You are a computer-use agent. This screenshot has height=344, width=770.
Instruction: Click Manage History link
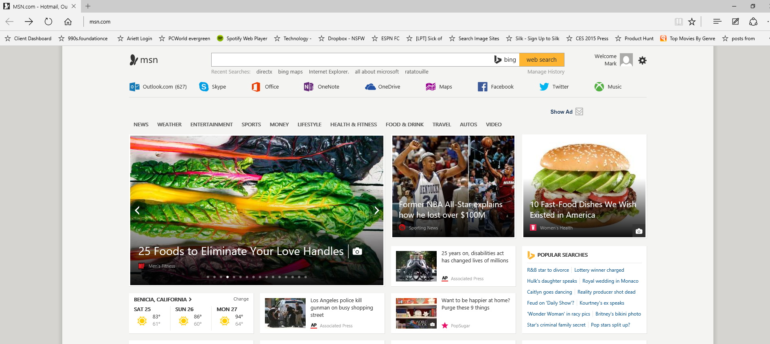click(546, 72)
